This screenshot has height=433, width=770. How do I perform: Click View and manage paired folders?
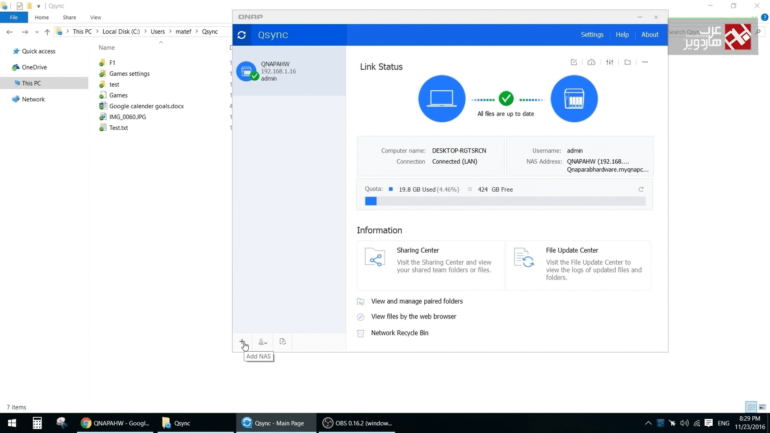(417, 301)
